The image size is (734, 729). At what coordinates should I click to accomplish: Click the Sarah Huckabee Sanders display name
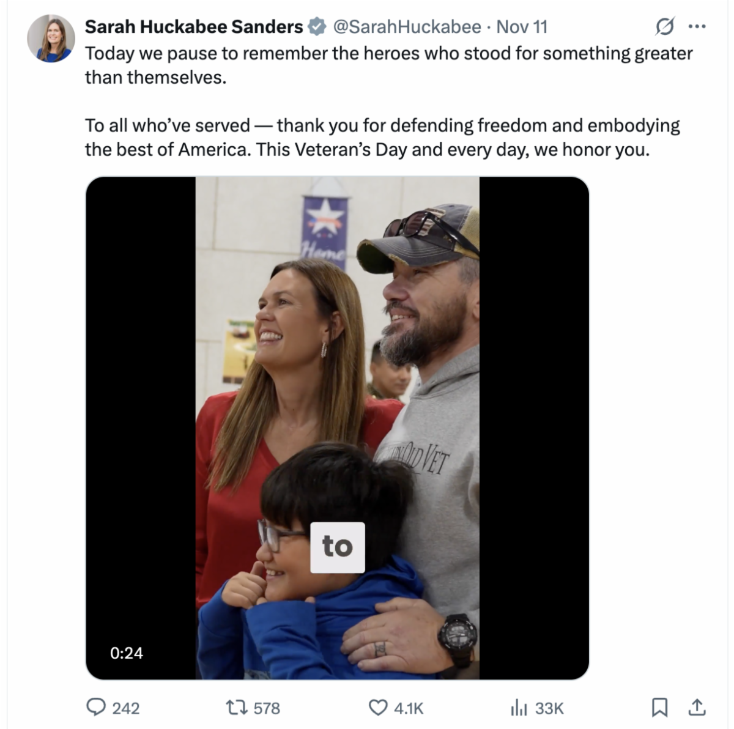[193, 27]
